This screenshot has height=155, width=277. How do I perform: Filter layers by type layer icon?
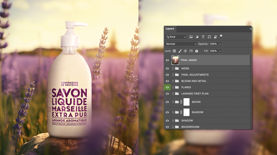click(203, 37)
